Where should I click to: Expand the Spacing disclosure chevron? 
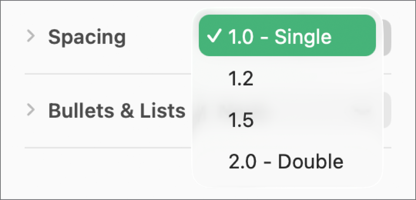click(31, 36)
